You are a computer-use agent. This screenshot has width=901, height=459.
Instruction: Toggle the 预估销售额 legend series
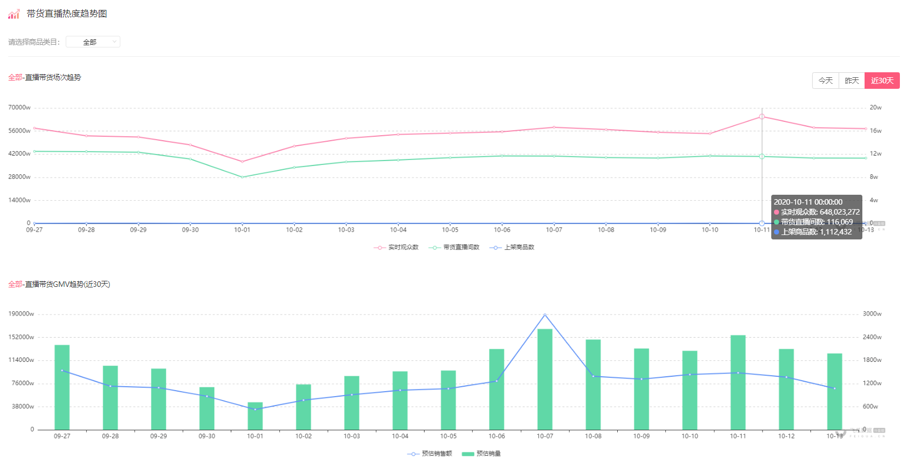point(430,453)
